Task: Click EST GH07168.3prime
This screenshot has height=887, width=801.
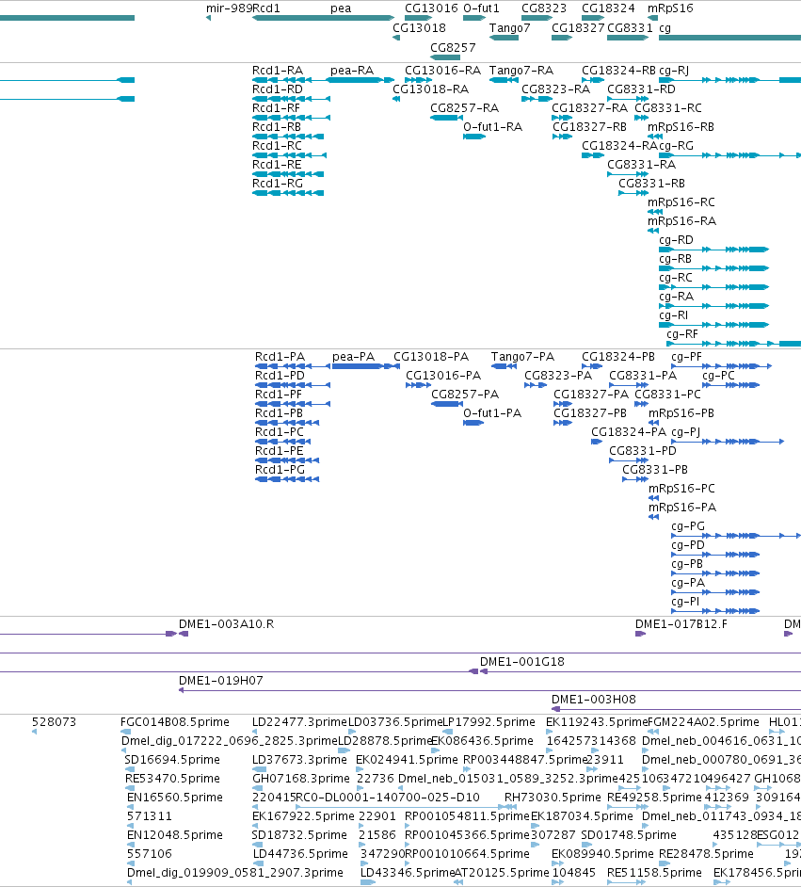Action: click(x=301, y=779)
